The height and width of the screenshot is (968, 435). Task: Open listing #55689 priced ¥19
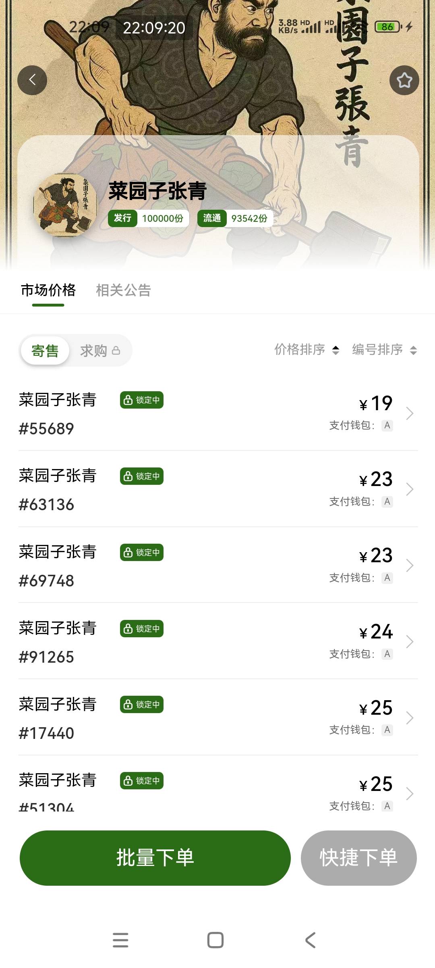tap(218, 413)
